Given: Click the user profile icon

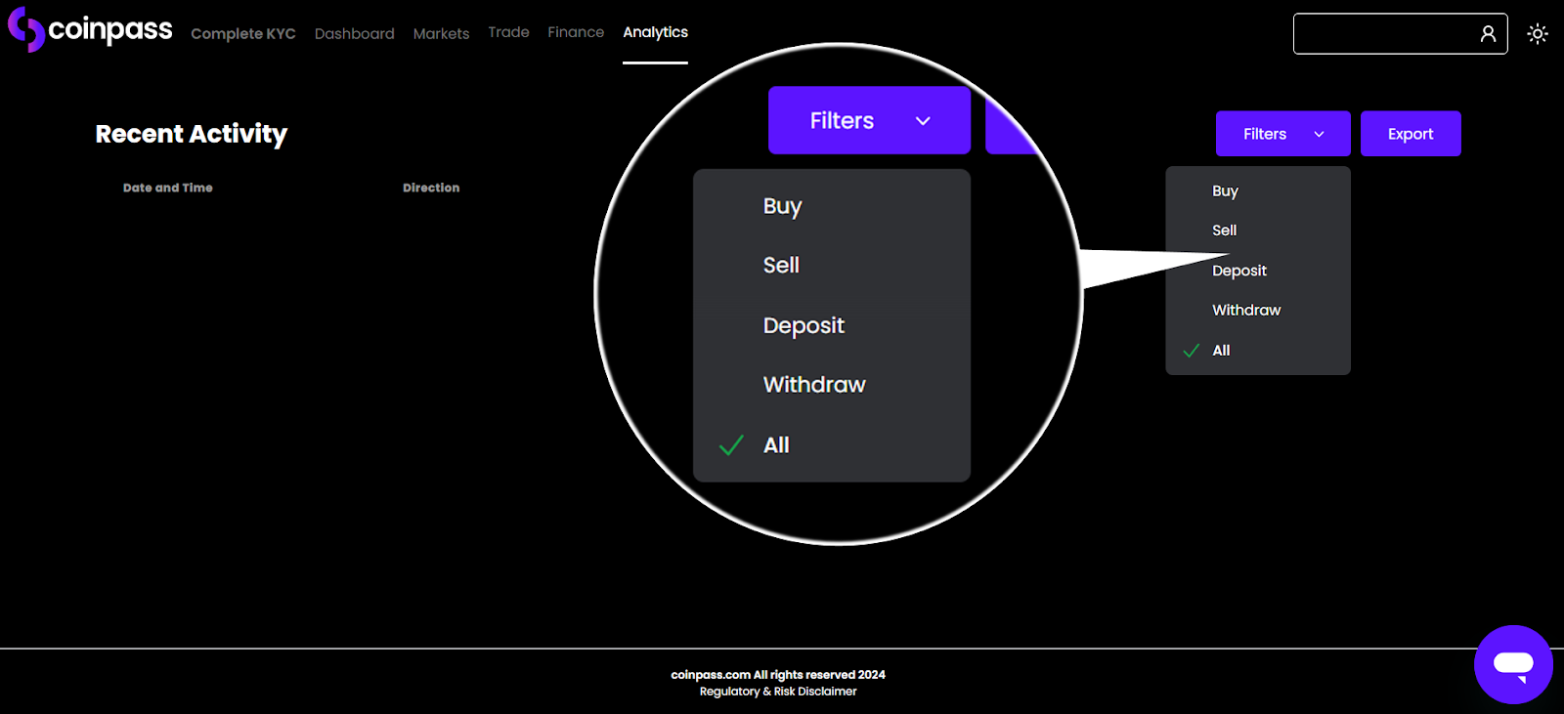Looking at the screenshot, I should [x=1487, y=34].
